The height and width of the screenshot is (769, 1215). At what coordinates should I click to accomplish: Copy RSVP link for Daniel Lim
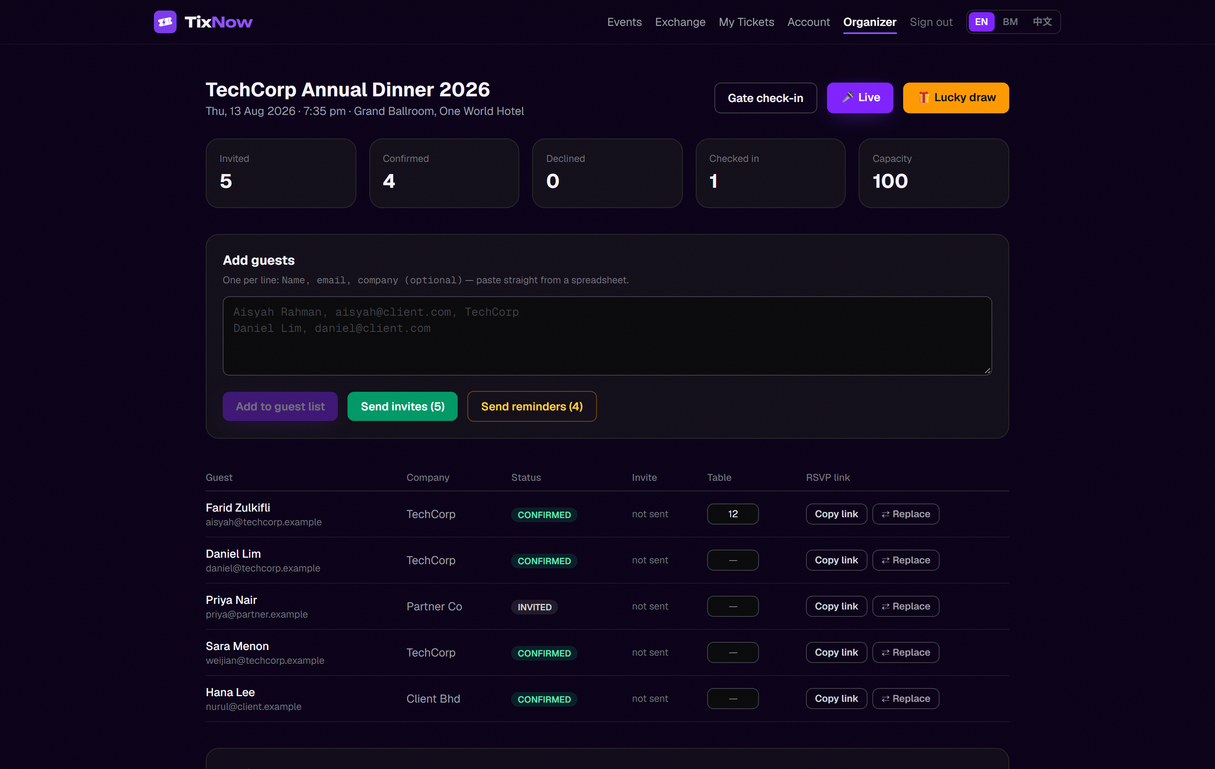pos(836,560)
